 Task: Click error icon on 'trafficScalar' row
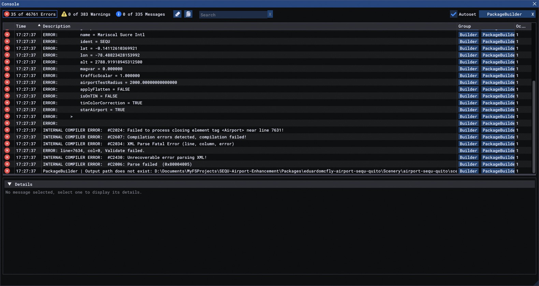coord(7,75)
